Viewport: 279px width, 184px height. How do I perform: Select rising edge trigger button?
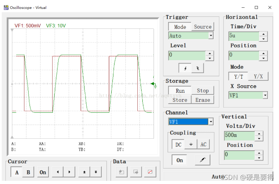click(x=185, y=68)
